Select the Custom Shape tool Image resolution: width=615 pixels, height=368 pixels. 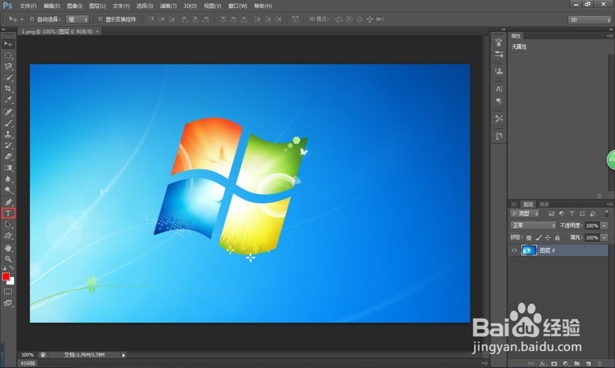[x=8, y=236]
